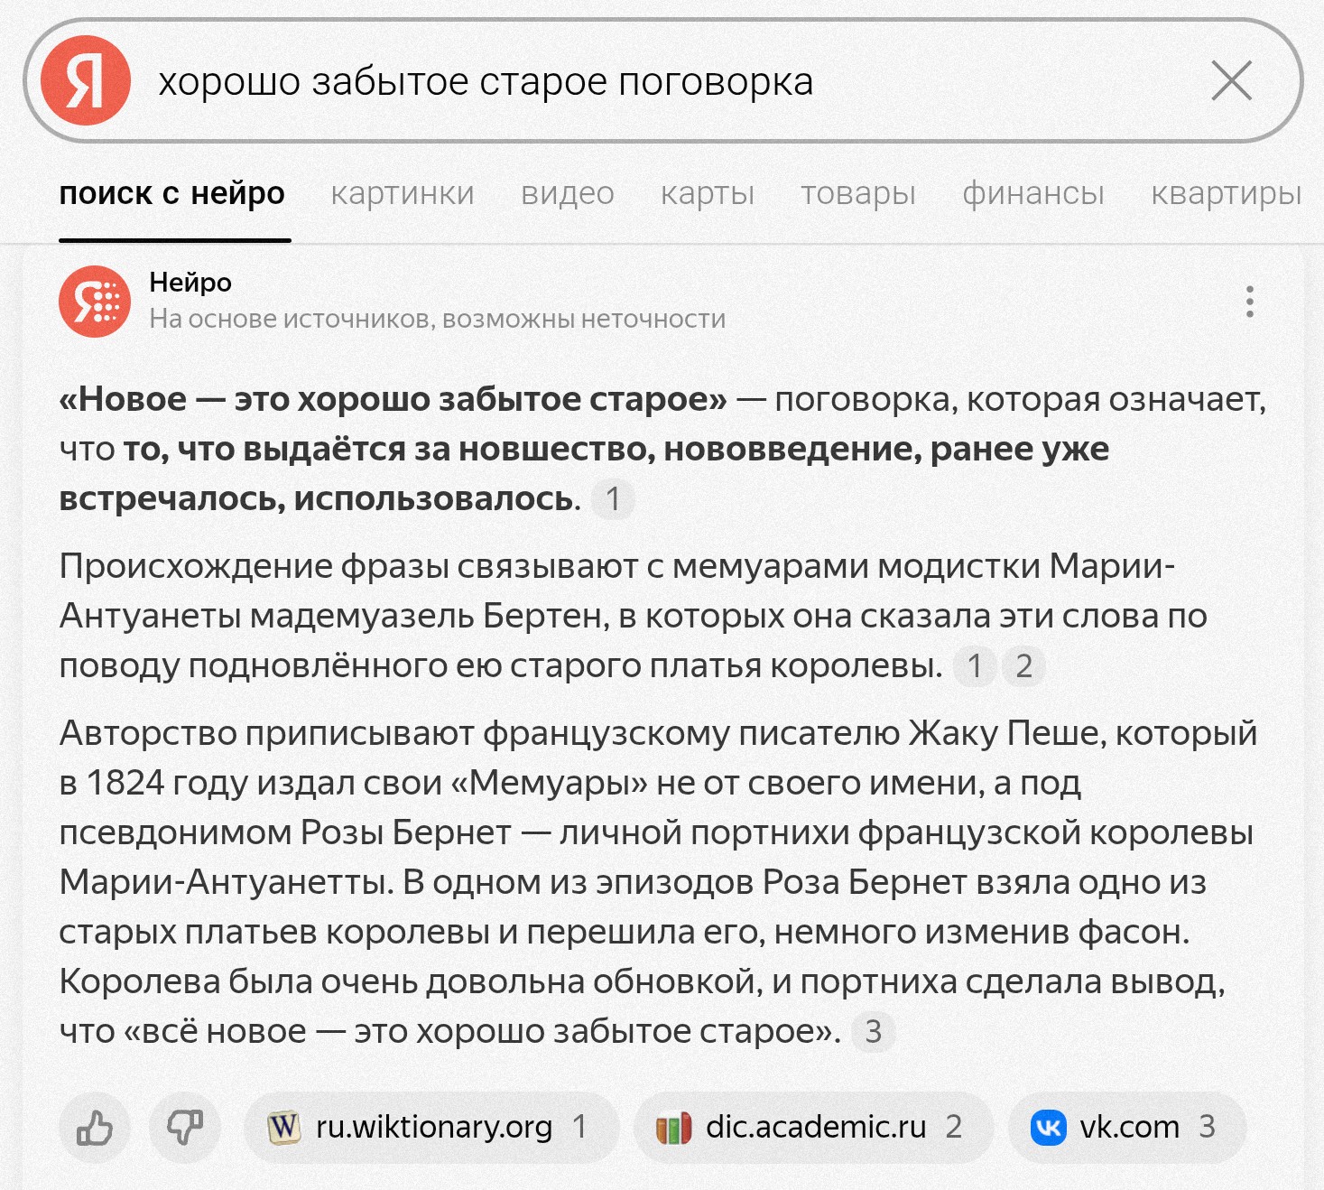
Task: Switch to the картинки tab
Action: (403, 193)
